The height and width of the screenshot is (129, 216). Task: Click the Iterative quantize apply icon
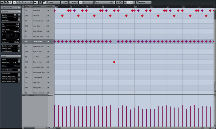pos(19,18)
